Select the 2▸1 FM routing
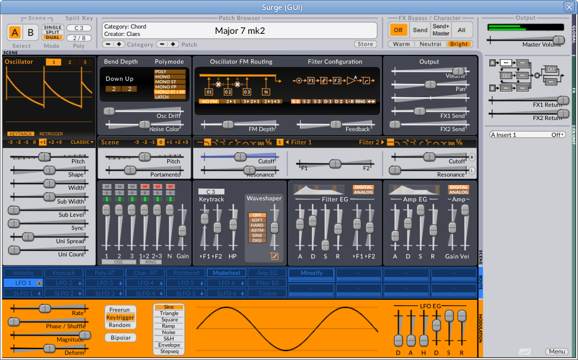The height and width of the screenshot is (360, 578). pyautogui.click(x=231, y=101)
